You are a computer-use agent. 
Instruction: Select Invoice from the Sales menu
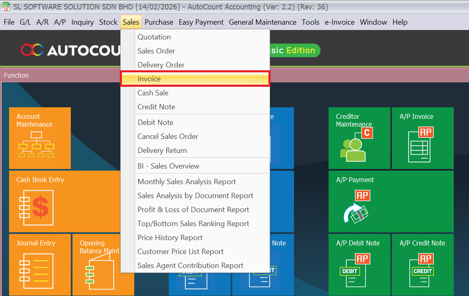click(x=149, y=79)
